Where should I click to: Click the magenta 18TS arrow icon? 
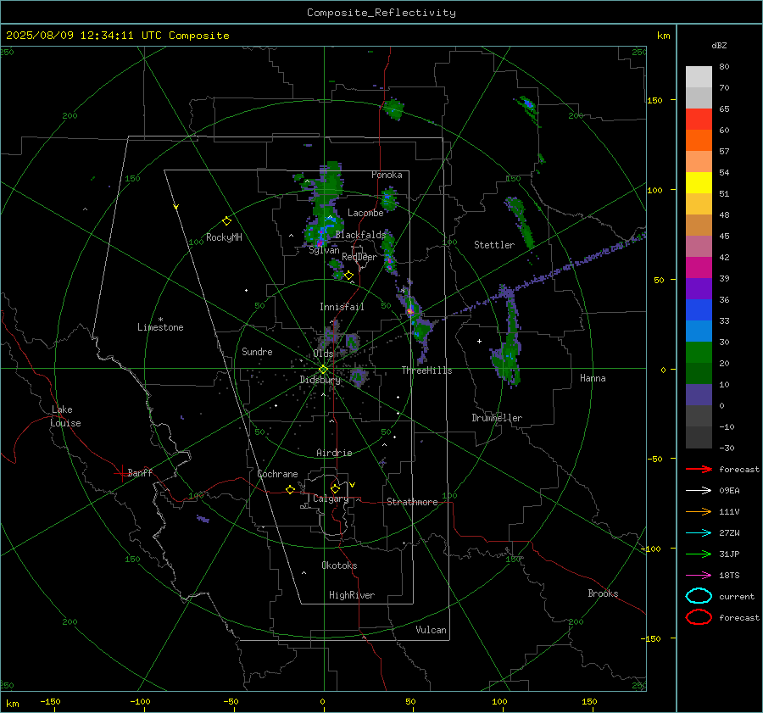[699, 576]
